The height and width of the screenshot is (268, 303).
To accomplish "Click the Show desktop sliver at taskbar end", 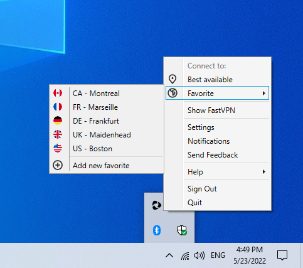I will (302, 255).
